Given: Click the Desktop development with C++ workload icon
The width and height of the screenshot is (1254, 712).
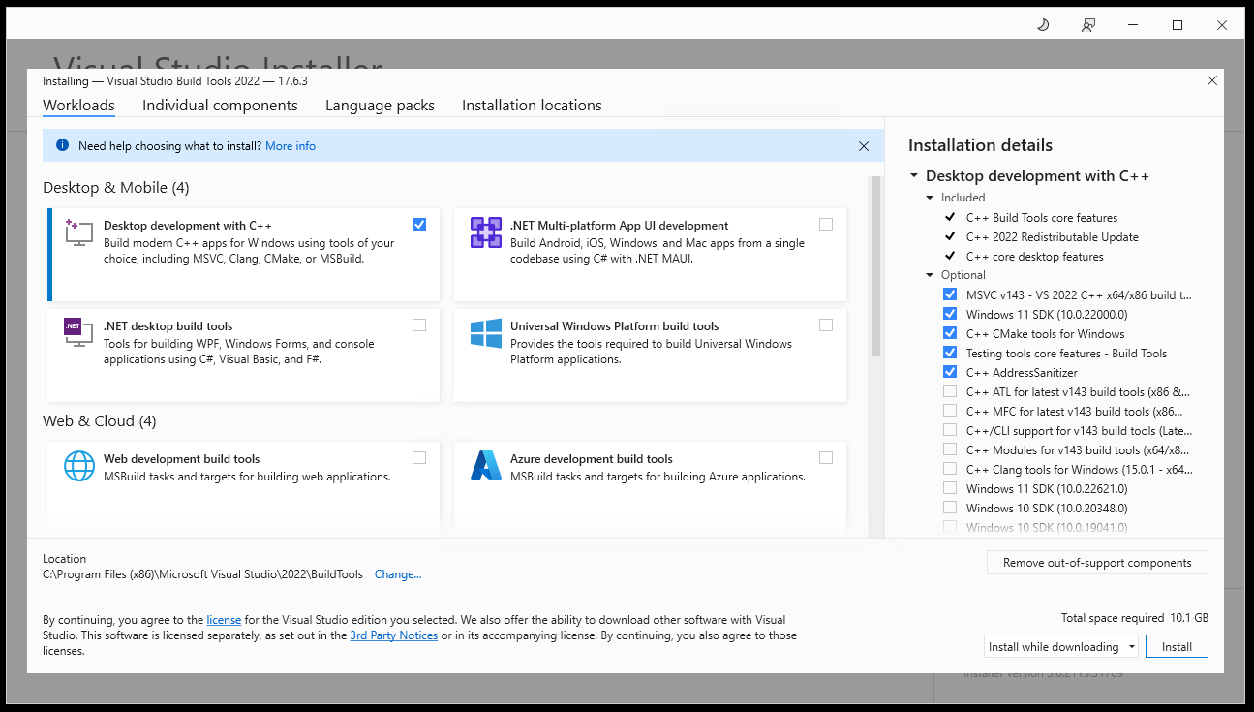Looking at the screenshot, I should tap(78, 233).
